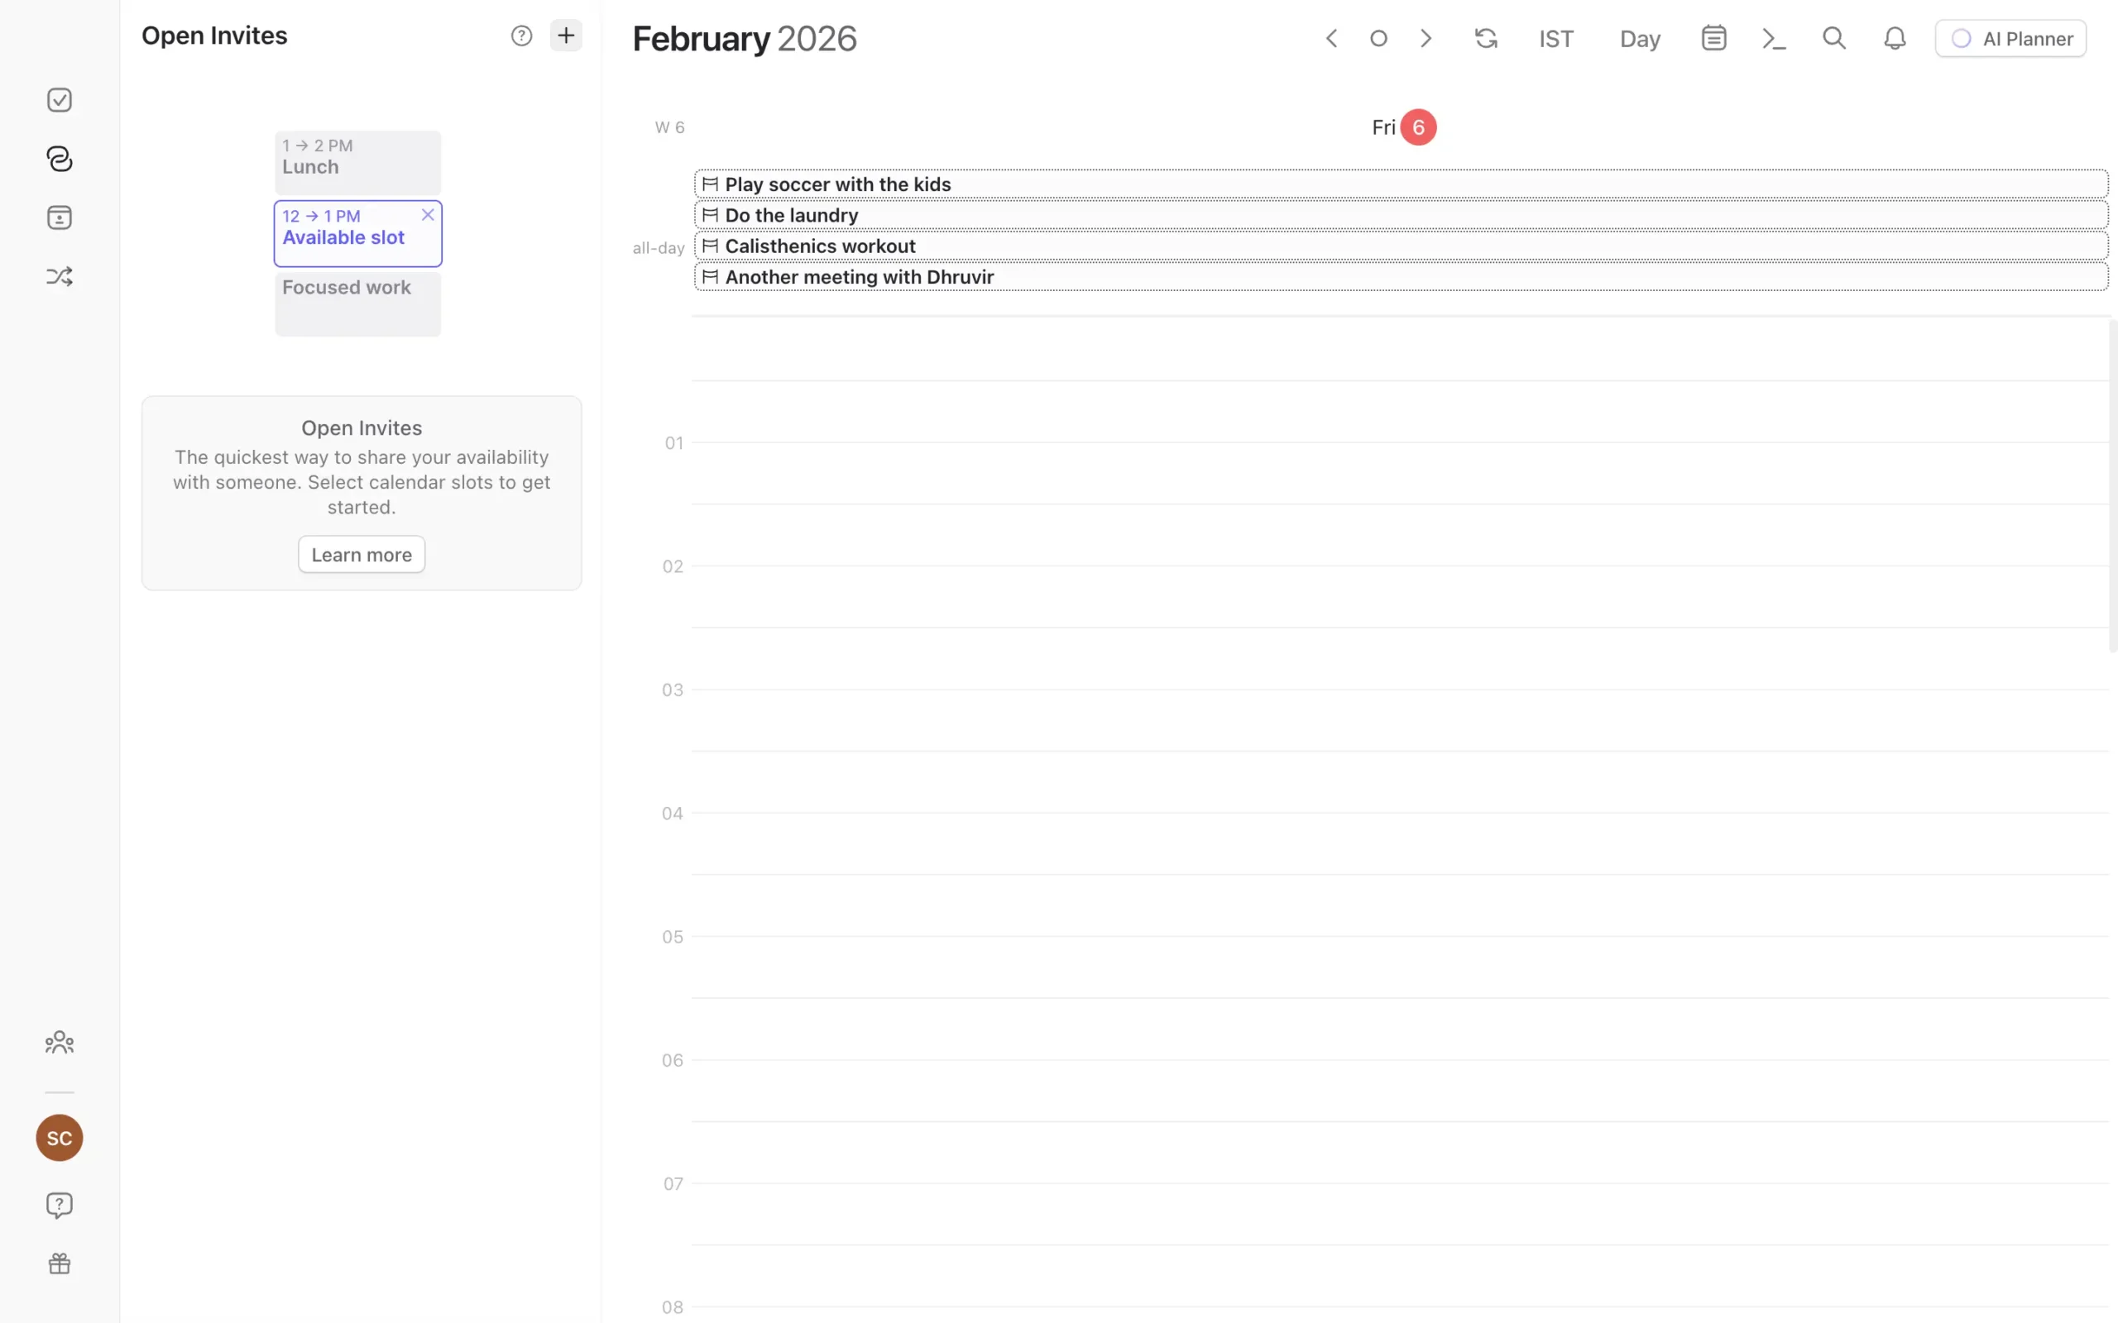Open the Day view dropdown
2118x1323 pixels.
1639,39
